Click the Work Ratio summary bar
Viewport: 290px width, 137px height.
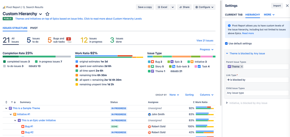(109, 56)
